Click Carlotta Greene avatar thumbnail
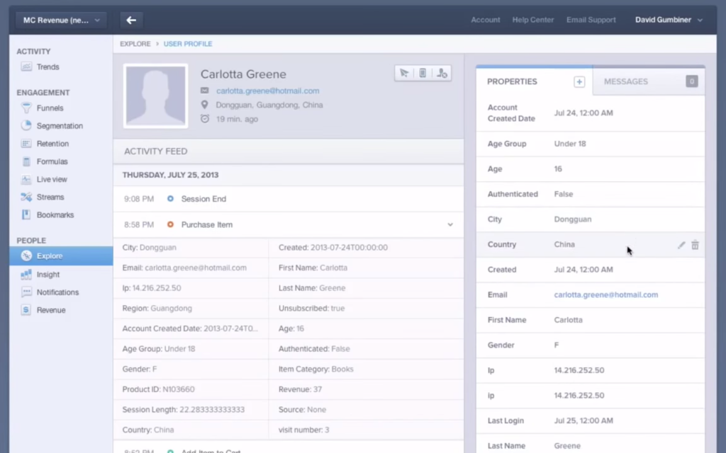 [x=155, y=96]
